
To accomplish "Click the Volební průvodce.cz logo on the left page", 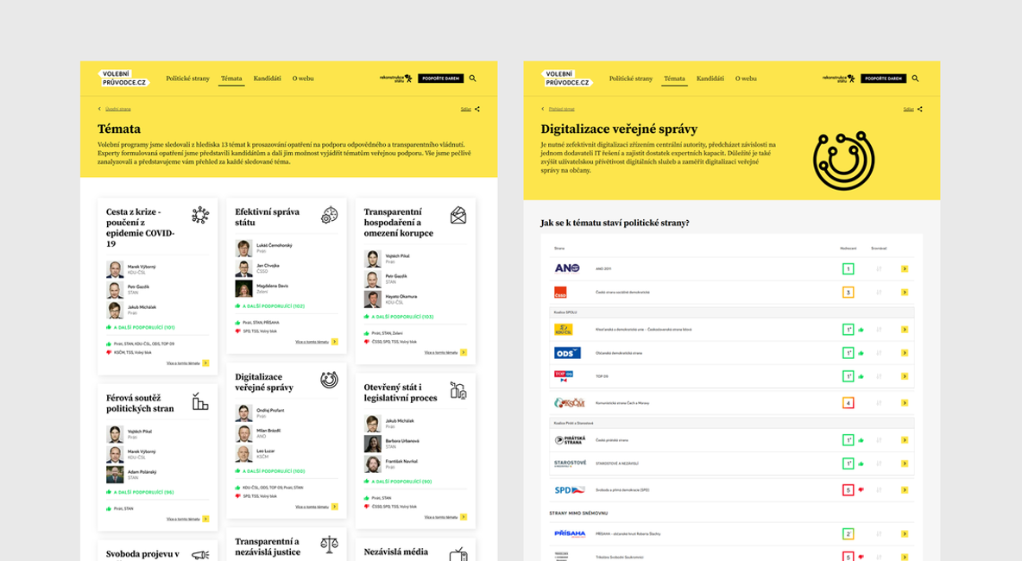I will pos(123,79).
